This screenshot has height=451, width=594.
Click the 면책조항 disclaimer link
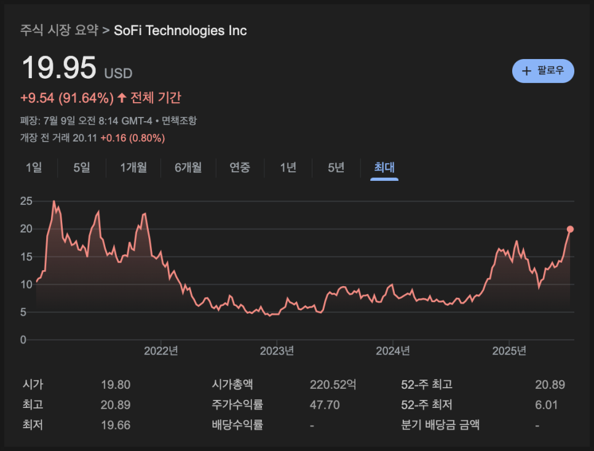tap(179, 121)
